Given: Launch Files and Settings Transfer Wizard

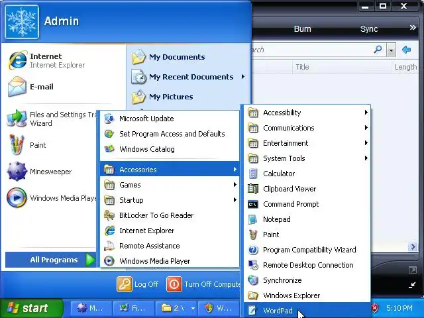Looking at the screenshot, I should tap(52, 119).
